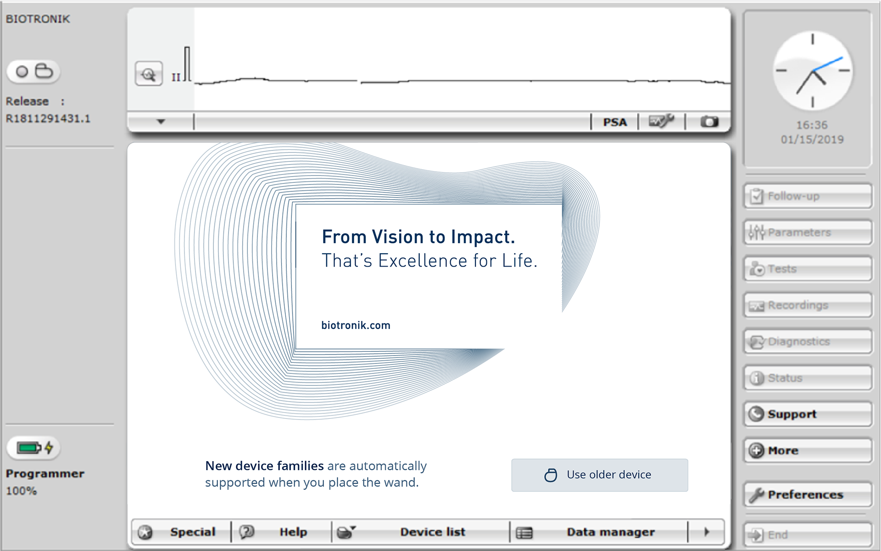Click the time display 16:36

pyautogui.click(x=812, y=125)
